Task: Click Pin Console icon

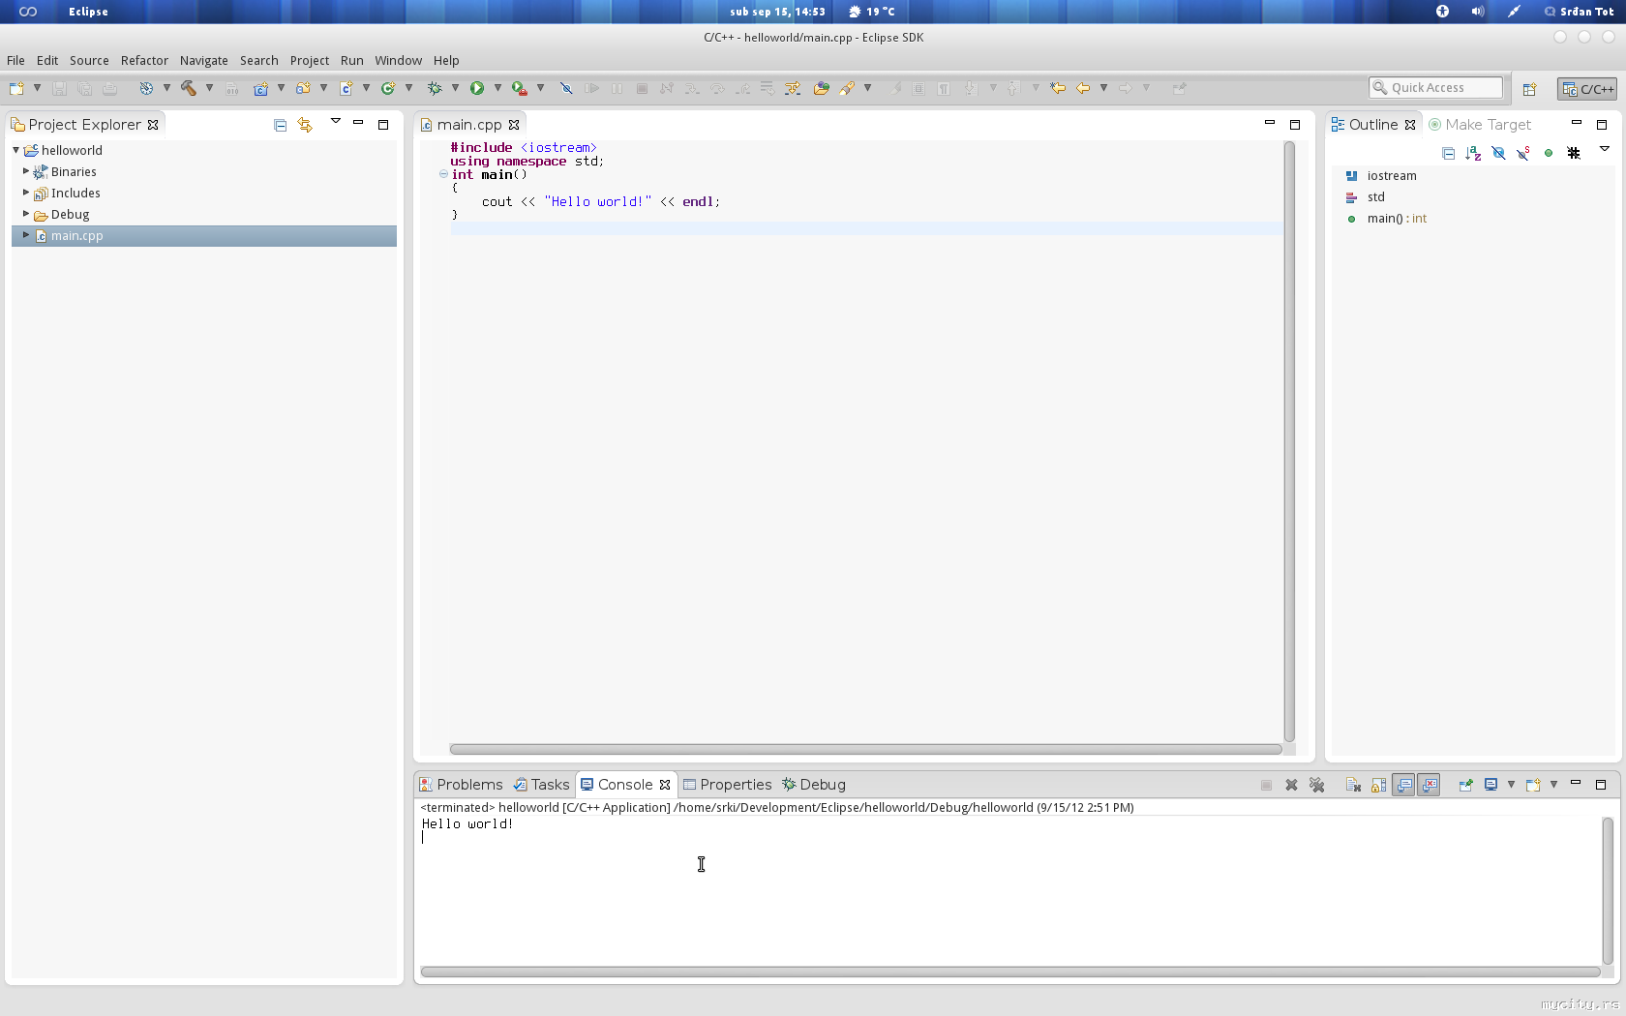Action: tap(1465, 785)
